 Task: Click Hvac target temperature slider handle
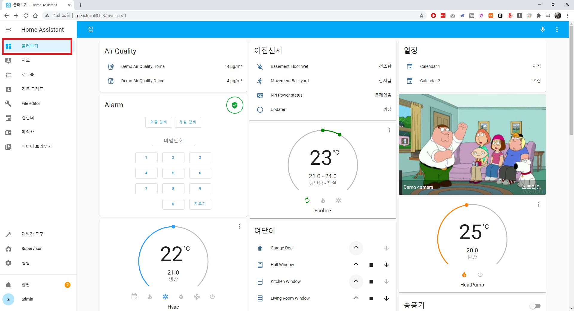click(173, 227)
